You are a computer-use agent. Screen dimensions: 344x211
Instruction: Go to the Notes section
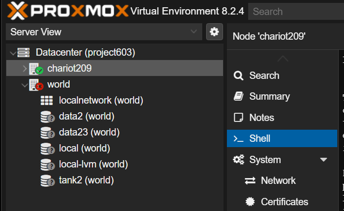[261, 118]
